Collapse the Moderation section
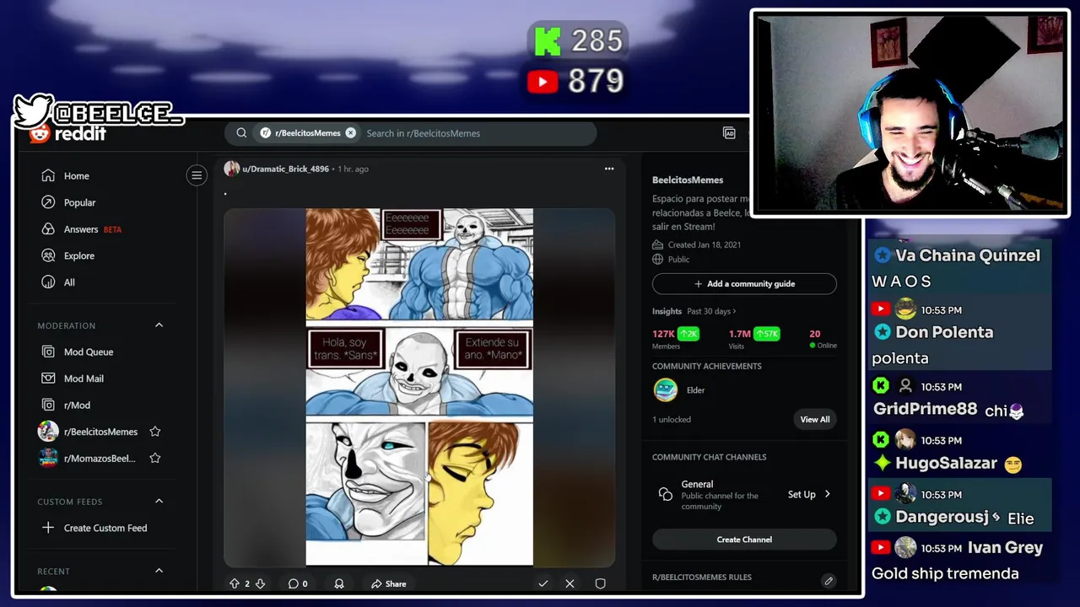This screenshot has height=607, width=1080. (x=159, y=325)
